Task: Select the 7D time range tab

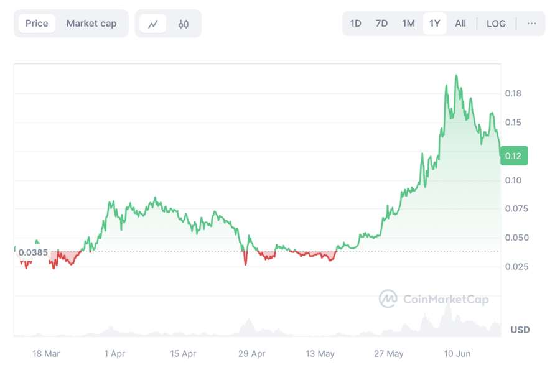Action: tap(381, 23)
